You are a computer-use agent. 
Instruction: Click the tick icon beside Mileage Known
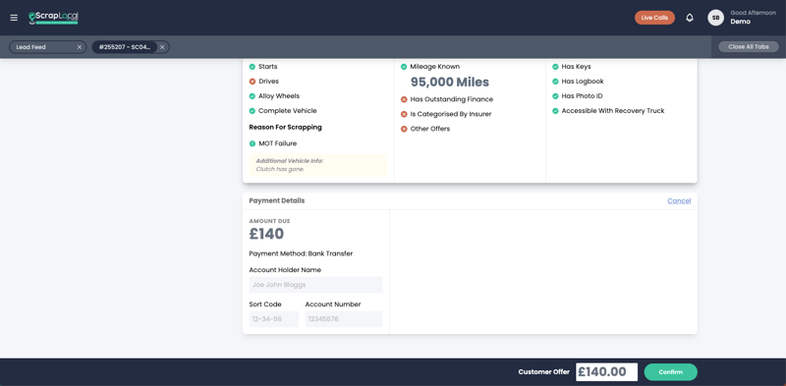pos(404,67)
